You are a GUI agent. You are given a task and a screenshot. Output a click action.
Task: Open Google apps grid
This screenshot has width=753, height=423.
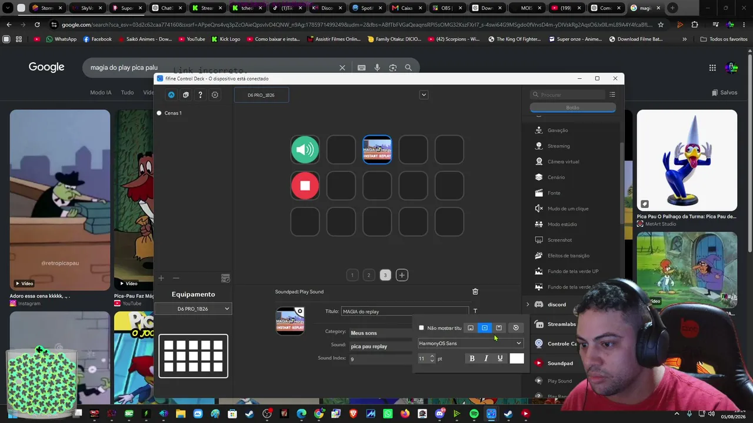point(712,68)
